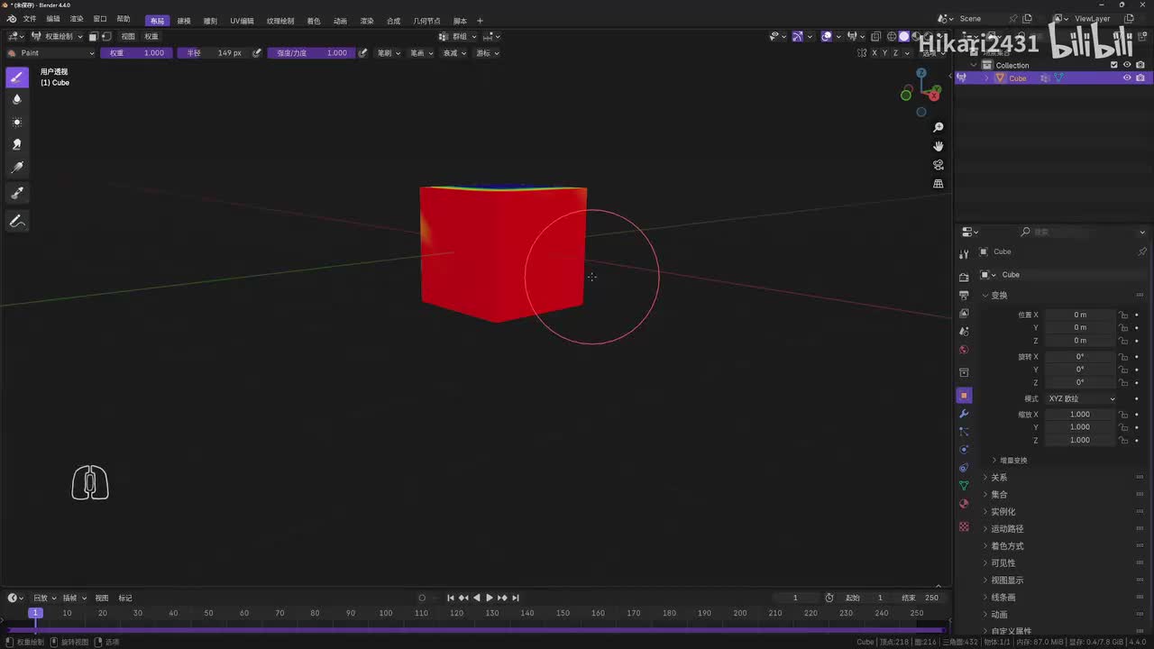Open the 游标 cursor dropdown
This screenshot has height=649, width=1154.
486,53
